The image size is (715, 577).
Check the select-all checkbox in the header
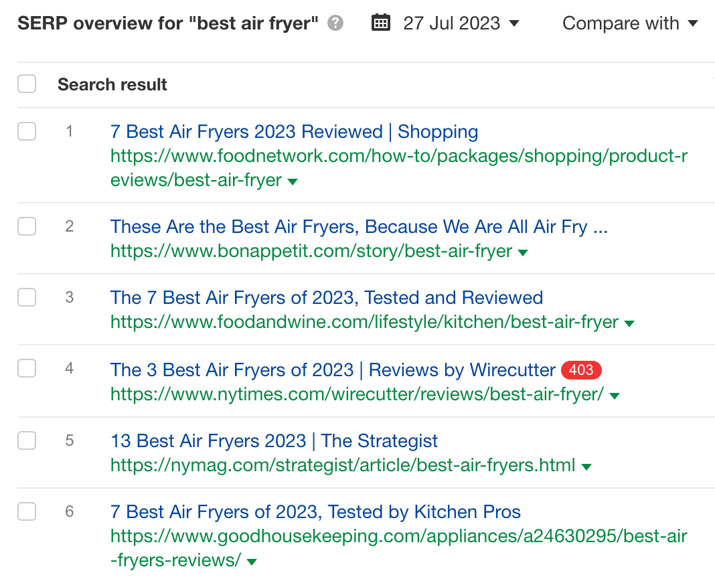pyautogui.click(x=27, y=84)
